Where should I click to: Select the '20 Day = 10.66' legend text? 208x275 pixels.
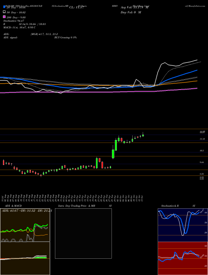(x=16, y=7)
